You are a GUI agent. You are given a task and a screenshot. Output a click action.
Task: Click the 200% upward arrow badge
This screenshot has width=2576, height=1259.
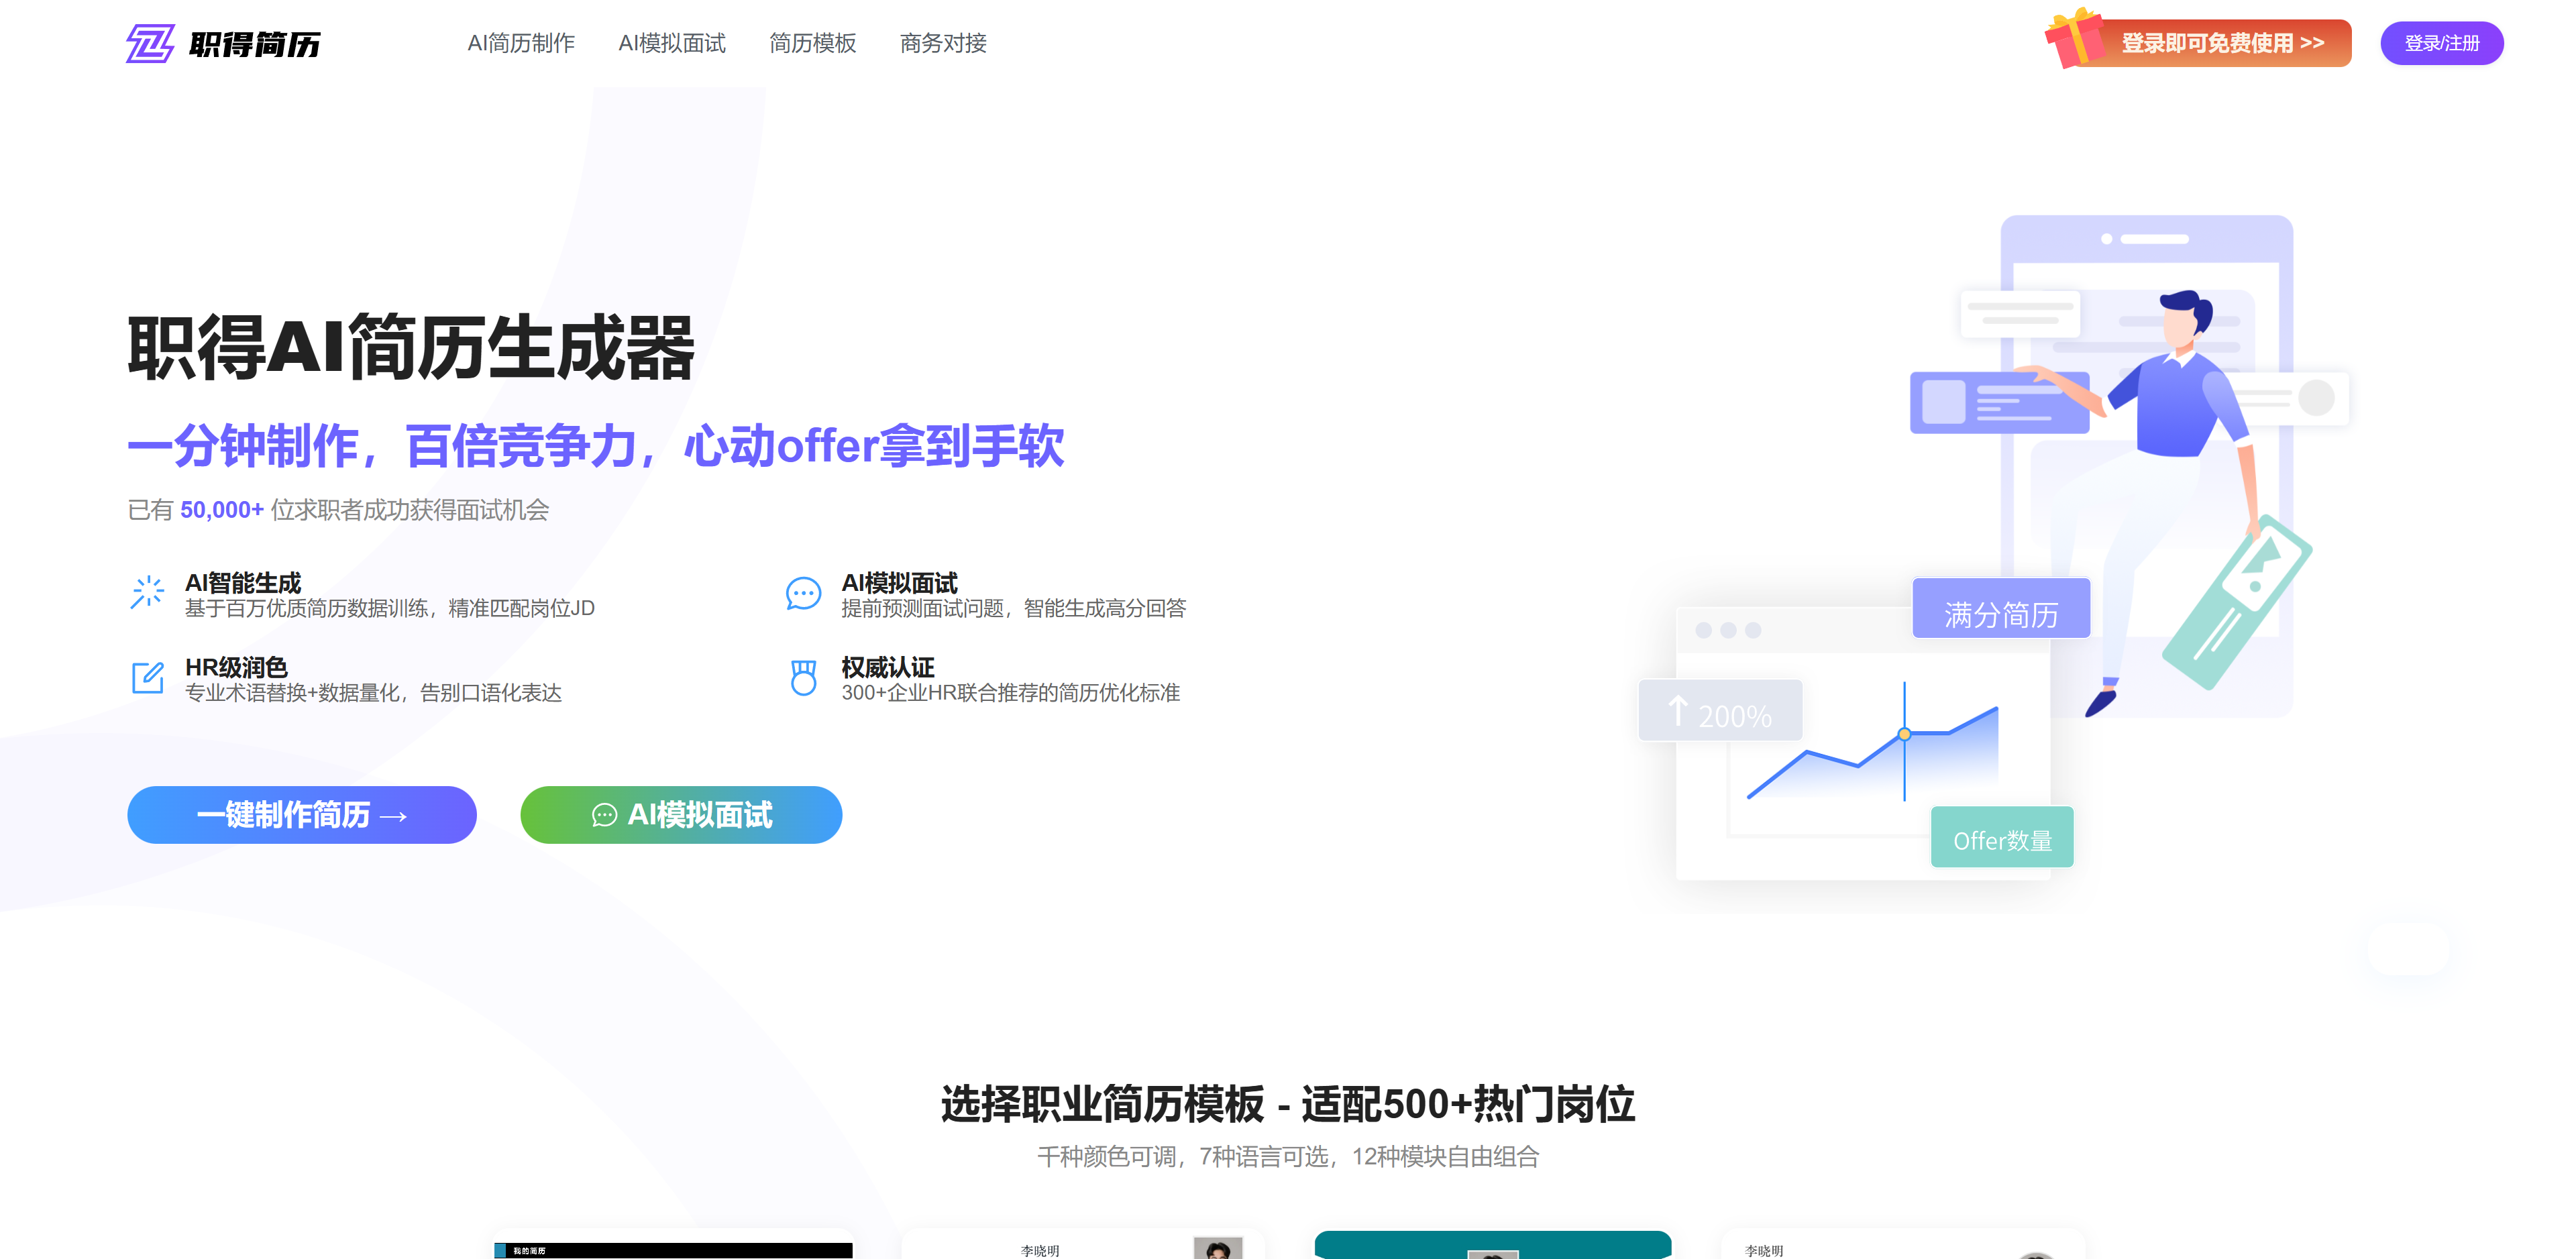[1720, 712]
